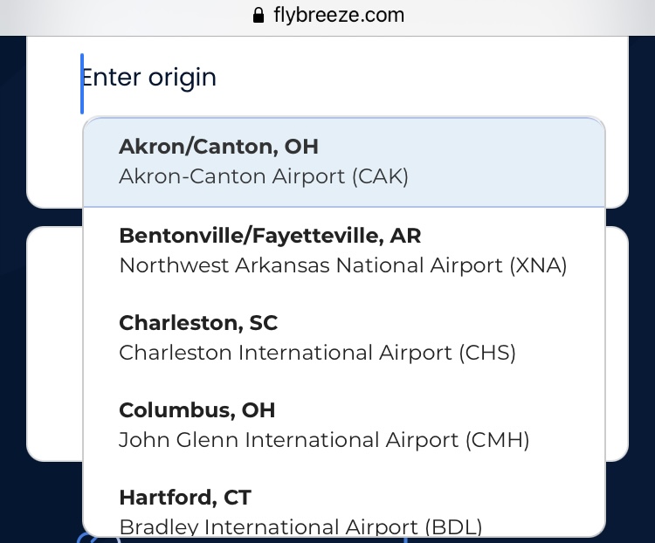
Task: Select the partially visible radio circle at bottom
Action: (x=86, y=539)
